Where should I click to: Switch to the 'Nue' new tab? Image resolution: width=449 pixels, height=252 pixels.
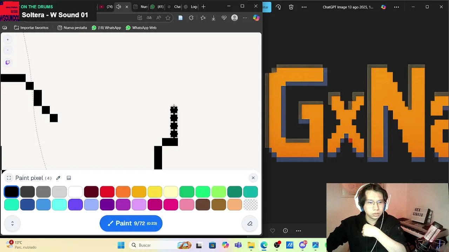[140, 7]
